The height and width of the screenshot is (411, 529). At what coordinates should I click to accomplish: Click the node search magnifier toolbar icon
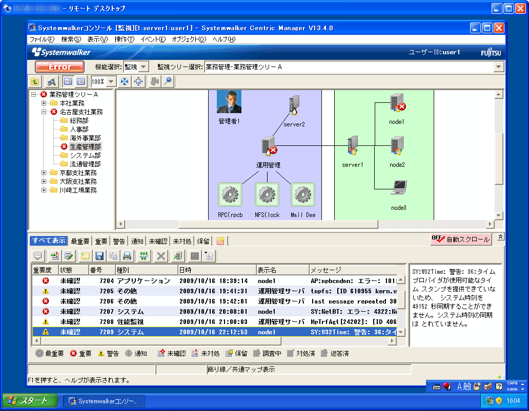51,81
